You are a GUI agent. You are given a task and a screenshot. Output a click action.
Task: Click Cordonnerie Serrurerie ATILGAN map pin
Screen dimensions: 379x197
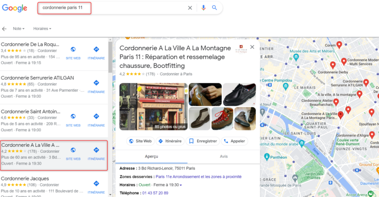[366, 83]
